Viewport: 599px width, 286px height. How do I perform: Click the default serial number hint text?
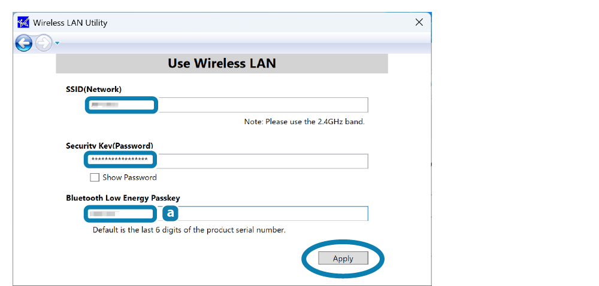tap(189, 230)
